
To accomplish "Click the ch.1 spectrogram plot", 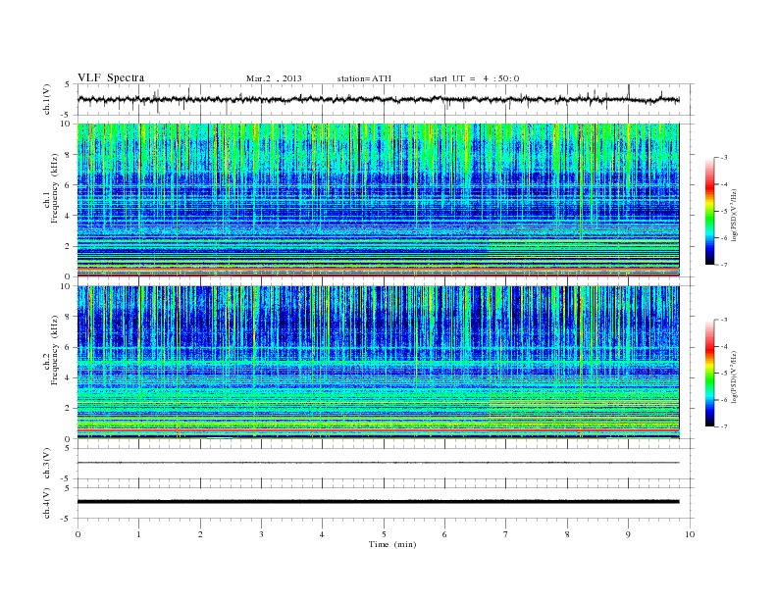I will 378,200.
